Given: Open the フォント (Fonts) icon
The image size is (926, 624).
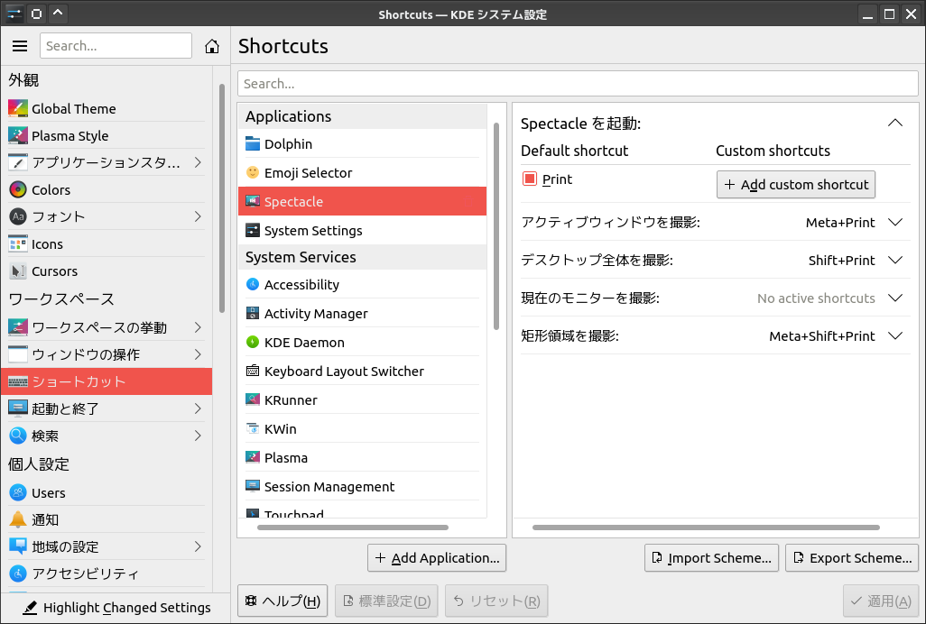Looking at the screenshot, I should pyautogui.click(x=18, y=216).
